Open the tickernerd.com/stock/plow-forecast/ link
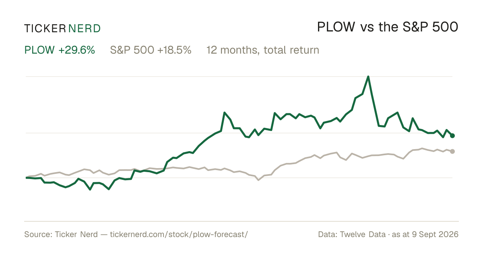This screenshot has width=483, height=254. click(178, 234)
